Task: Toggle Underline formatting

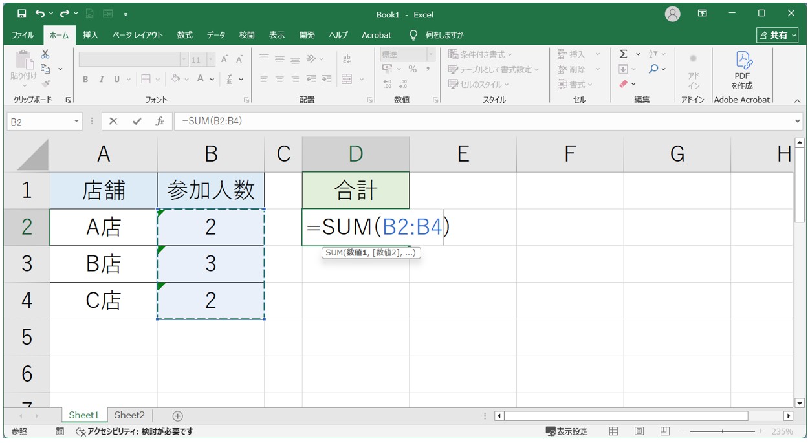Action: point(117,80)
